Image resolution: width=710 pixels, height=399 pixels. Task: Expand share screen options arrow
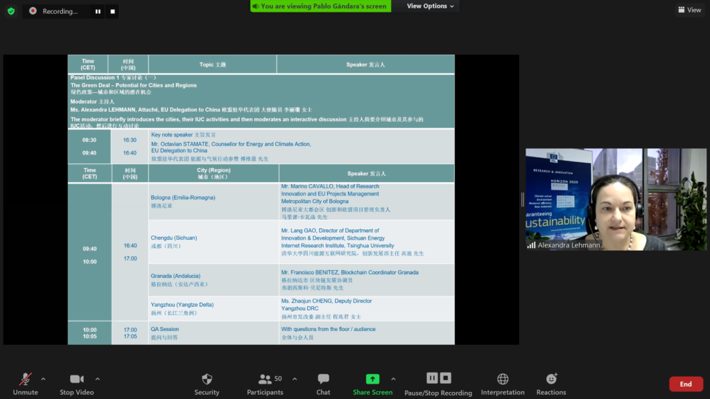point(393,379)
